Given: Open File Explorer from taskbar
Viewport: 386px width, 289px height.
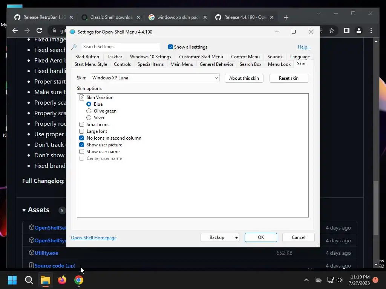Looking at the screenshot, I should pos(46,280).
